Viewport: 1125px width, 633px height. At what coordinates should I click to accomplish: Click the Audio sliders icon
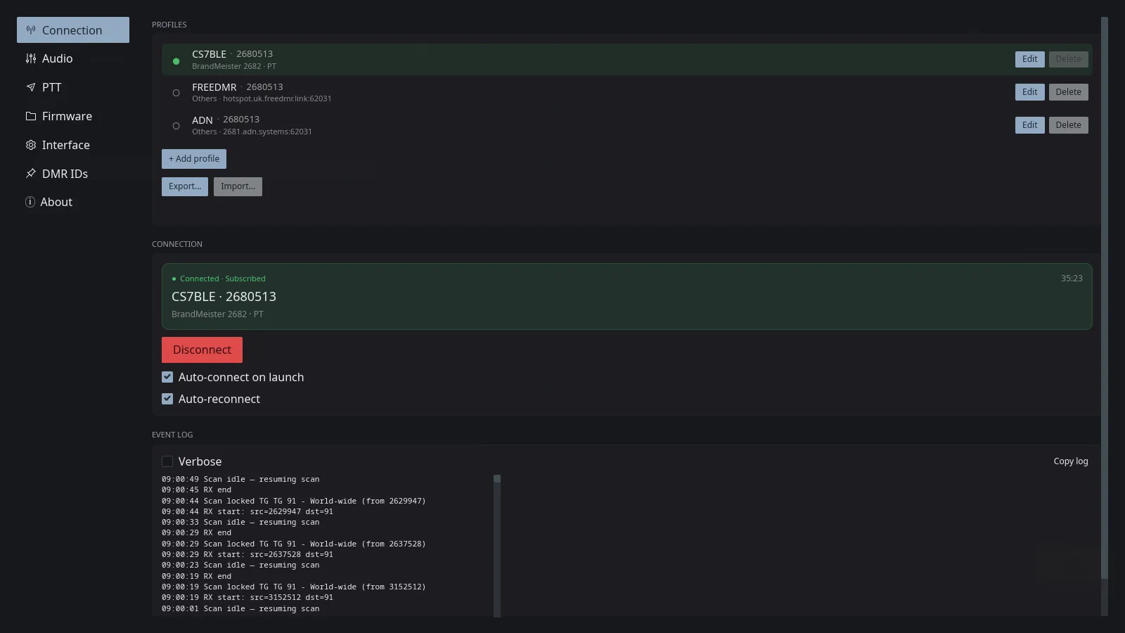31,58
